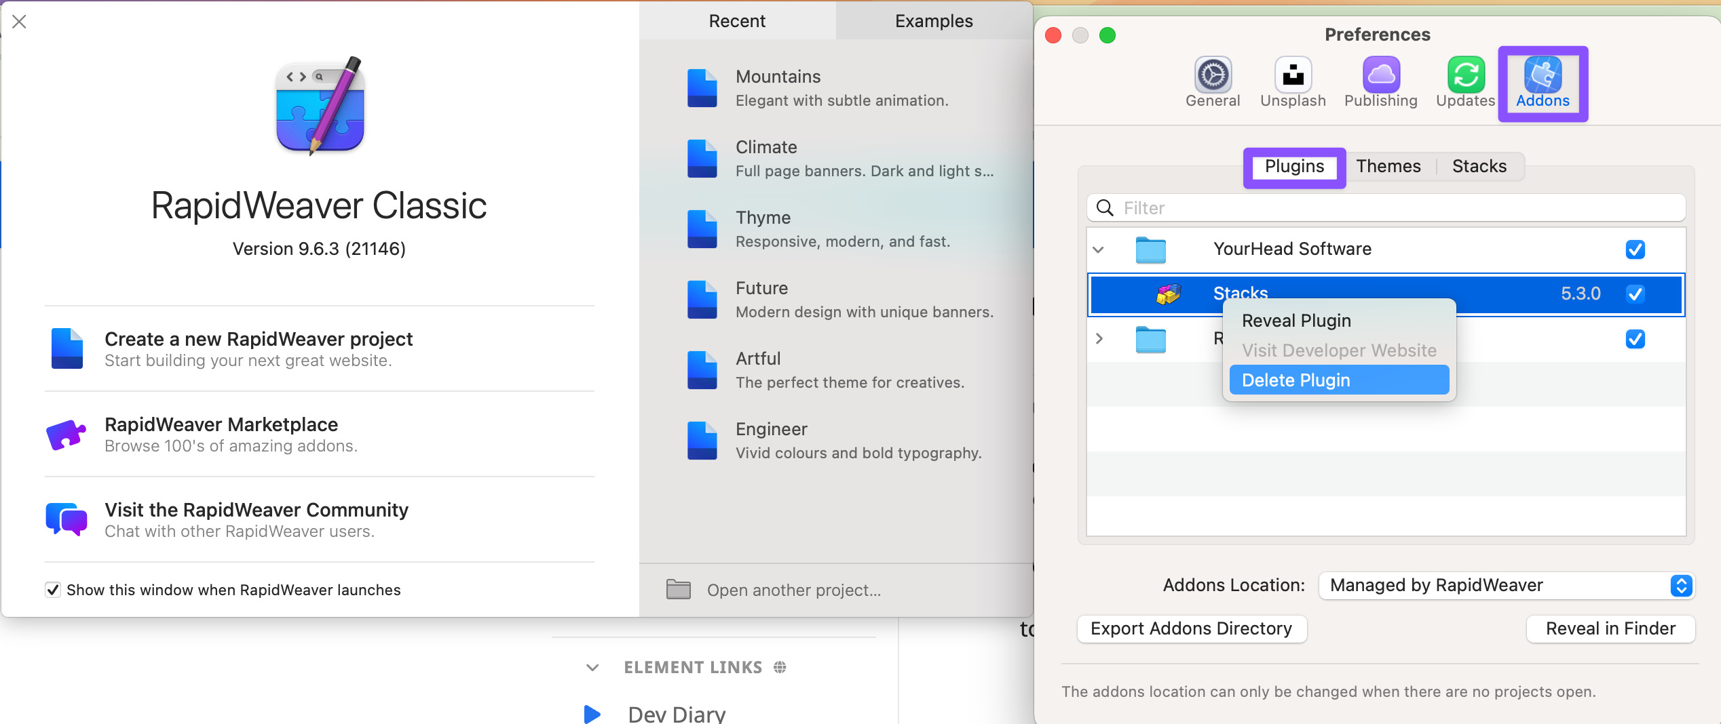
Task: Click the new project document icon
Action: click(67, 348)
